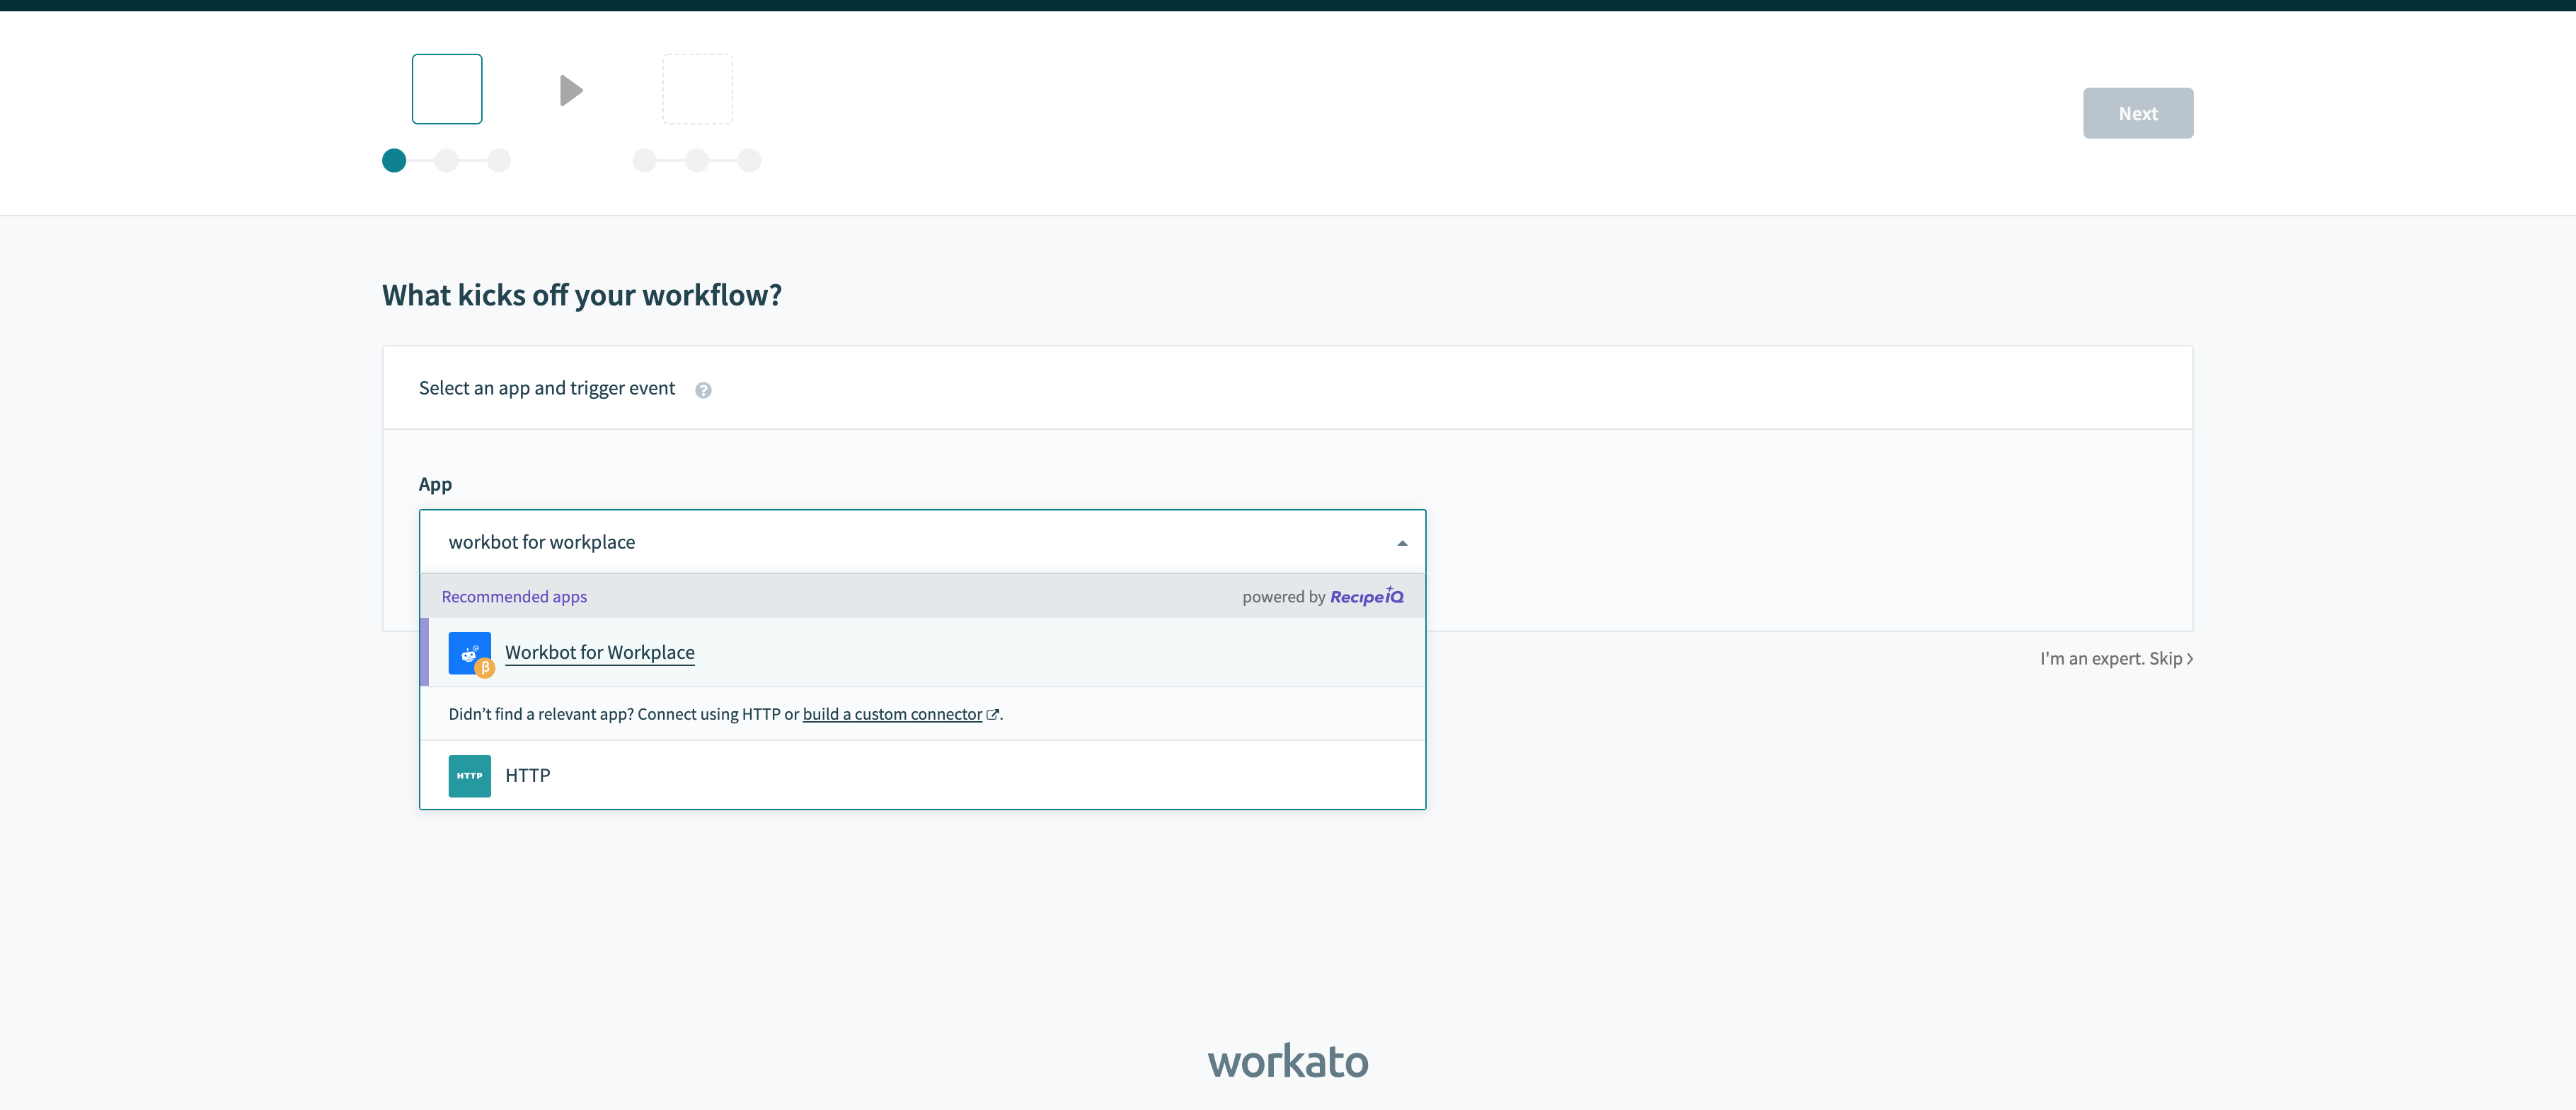The width and height of the screenshot is (2576, 1110).
Task: Click the Next button
Action: (2138, 113)
